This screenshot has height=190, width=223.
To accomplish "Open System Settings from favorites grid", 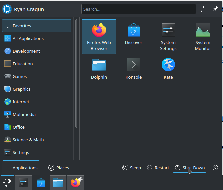I will (168, 37).
